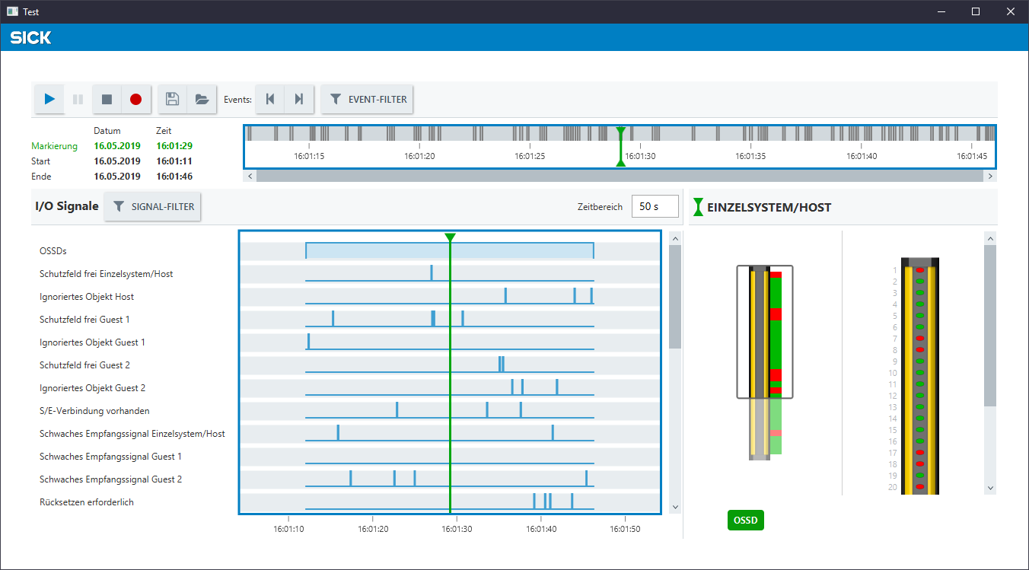Screen dimensions: 1029x570
Task: Click the red LED of beam 17
Action: click(919, 453)
